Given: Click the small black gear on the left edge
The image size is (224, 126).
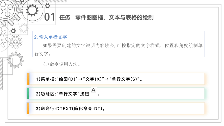Looking at the screenshot, I should (13, 31).
